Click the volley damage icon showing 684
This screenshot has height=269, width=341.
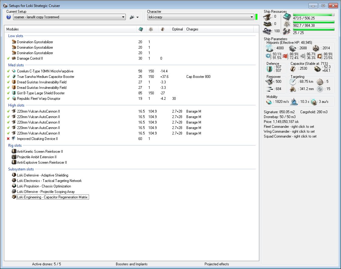(x=270, y=89)
